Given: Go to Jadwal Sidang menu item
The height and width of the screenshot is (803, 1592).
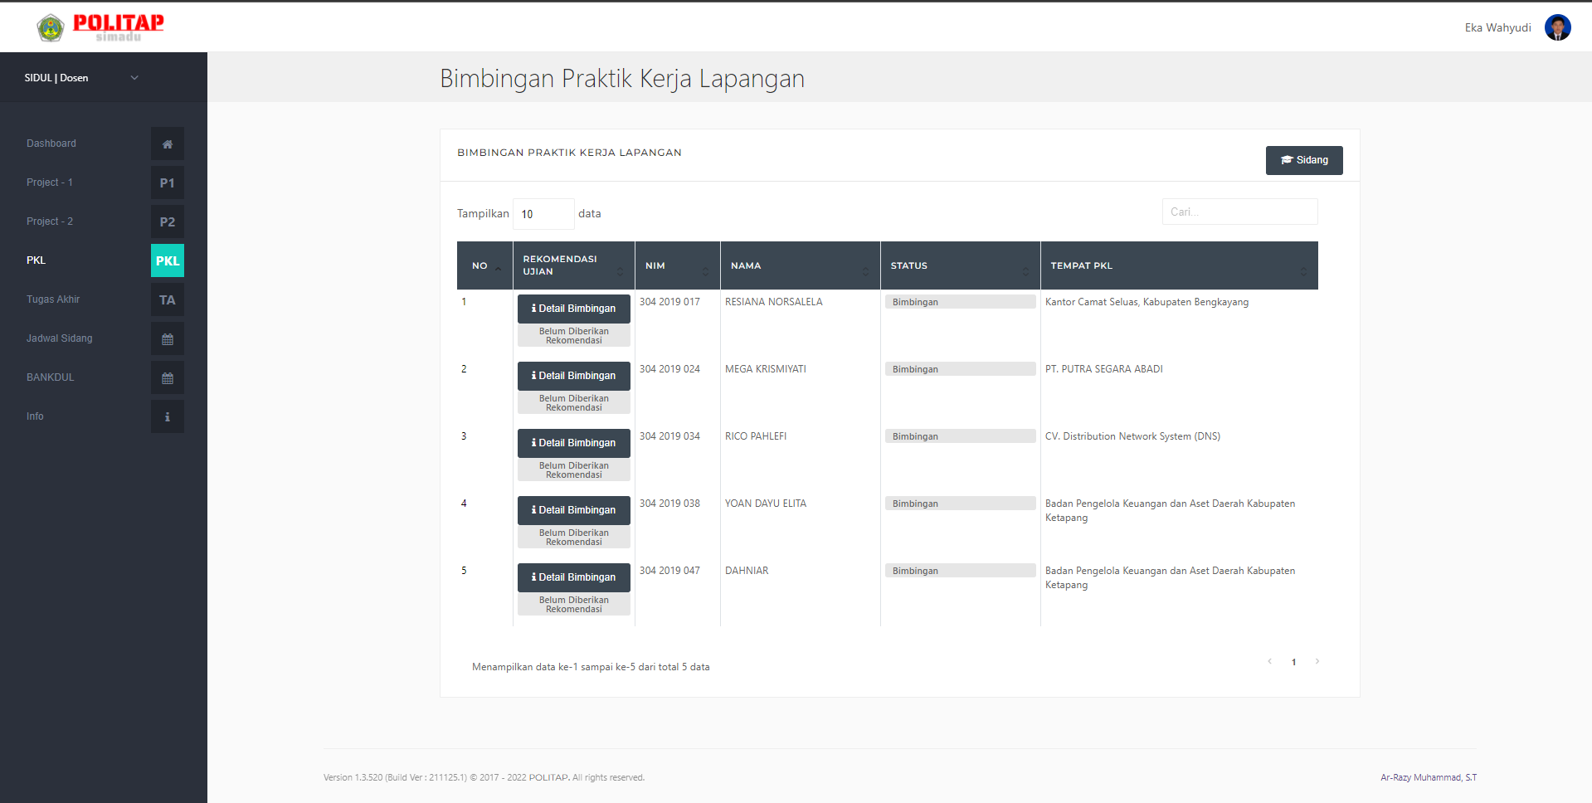Looking at the screenshot, I should (60, 338).
